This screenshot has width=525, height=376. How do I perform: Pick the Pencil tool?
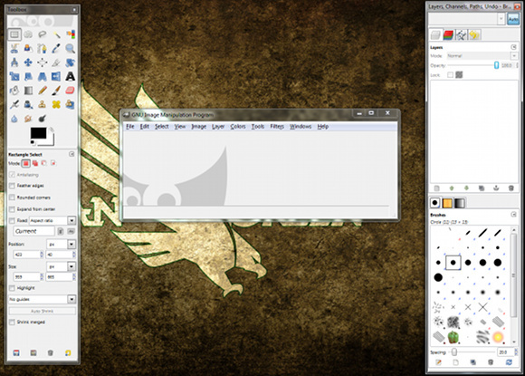pyautogui.click(x=43, y=91)
